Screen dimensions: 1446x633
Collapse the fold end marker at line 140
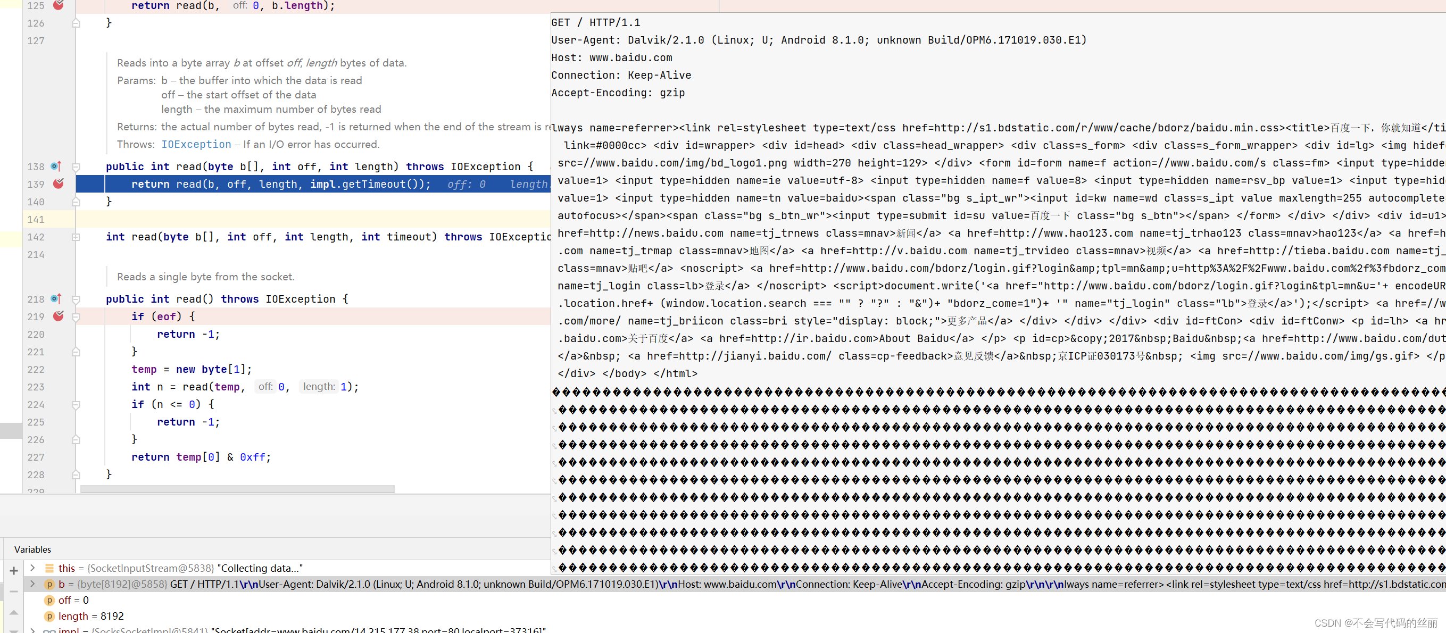coord(76,202)
